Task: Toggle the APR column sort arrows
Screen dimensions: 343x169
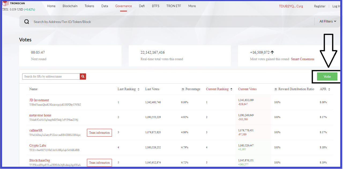Action: (x=329, y=89)
